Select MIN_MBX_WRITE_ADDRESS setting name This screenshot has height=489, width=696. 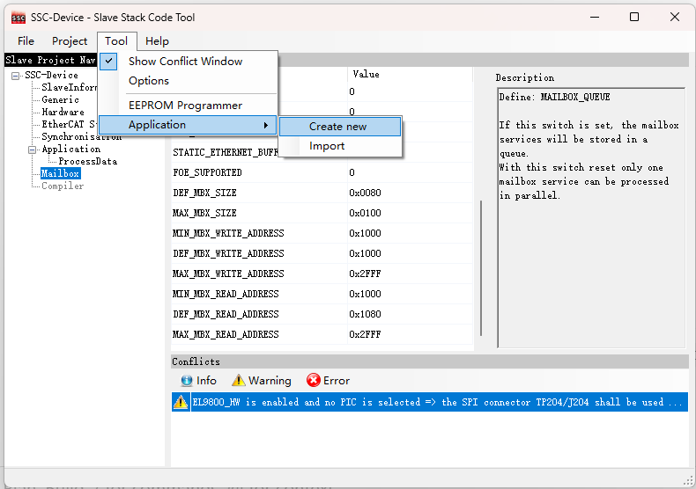(x=228, y=233)
